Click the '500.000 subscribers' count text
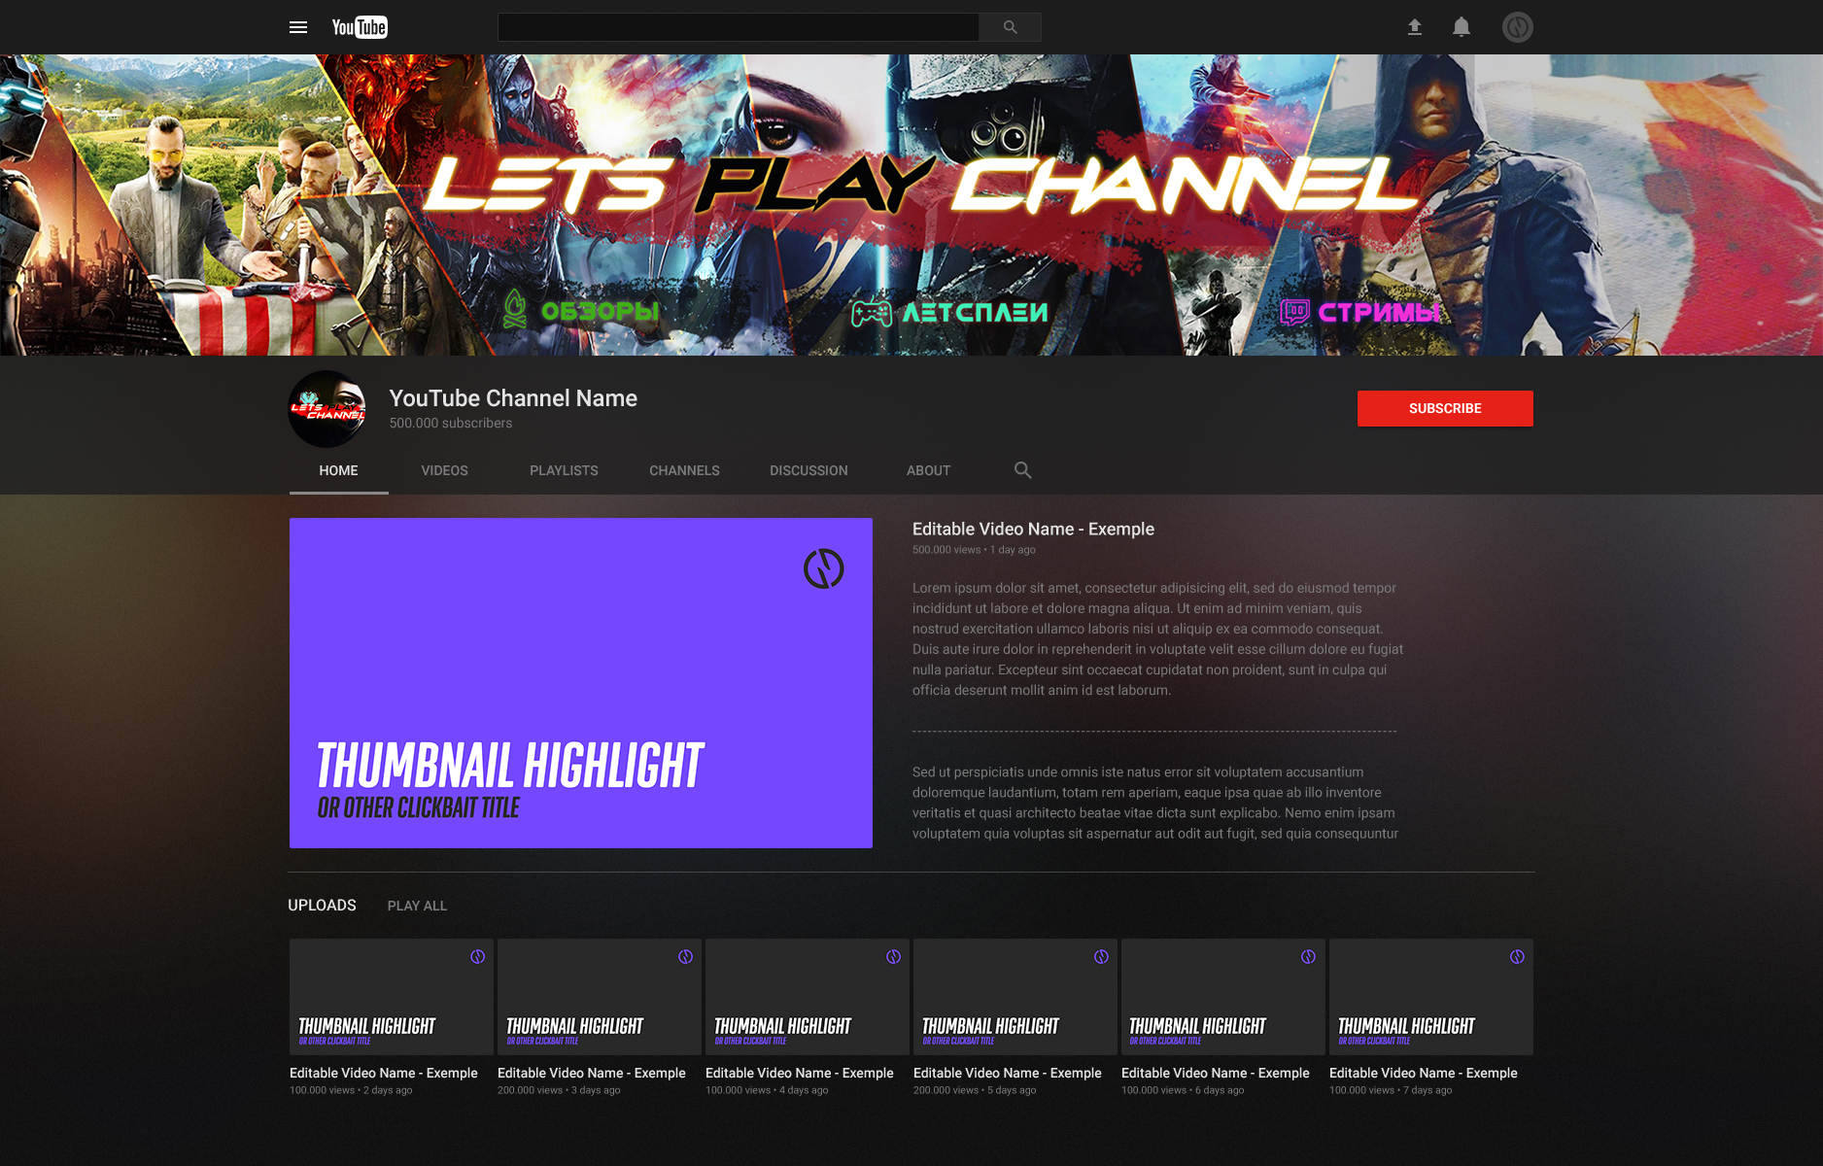1823x1166 pixels. (451, 423)
